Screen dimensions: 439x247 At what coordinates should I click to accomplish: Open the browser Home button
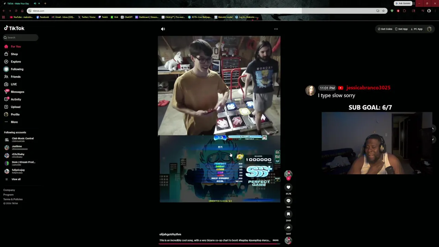22,11
